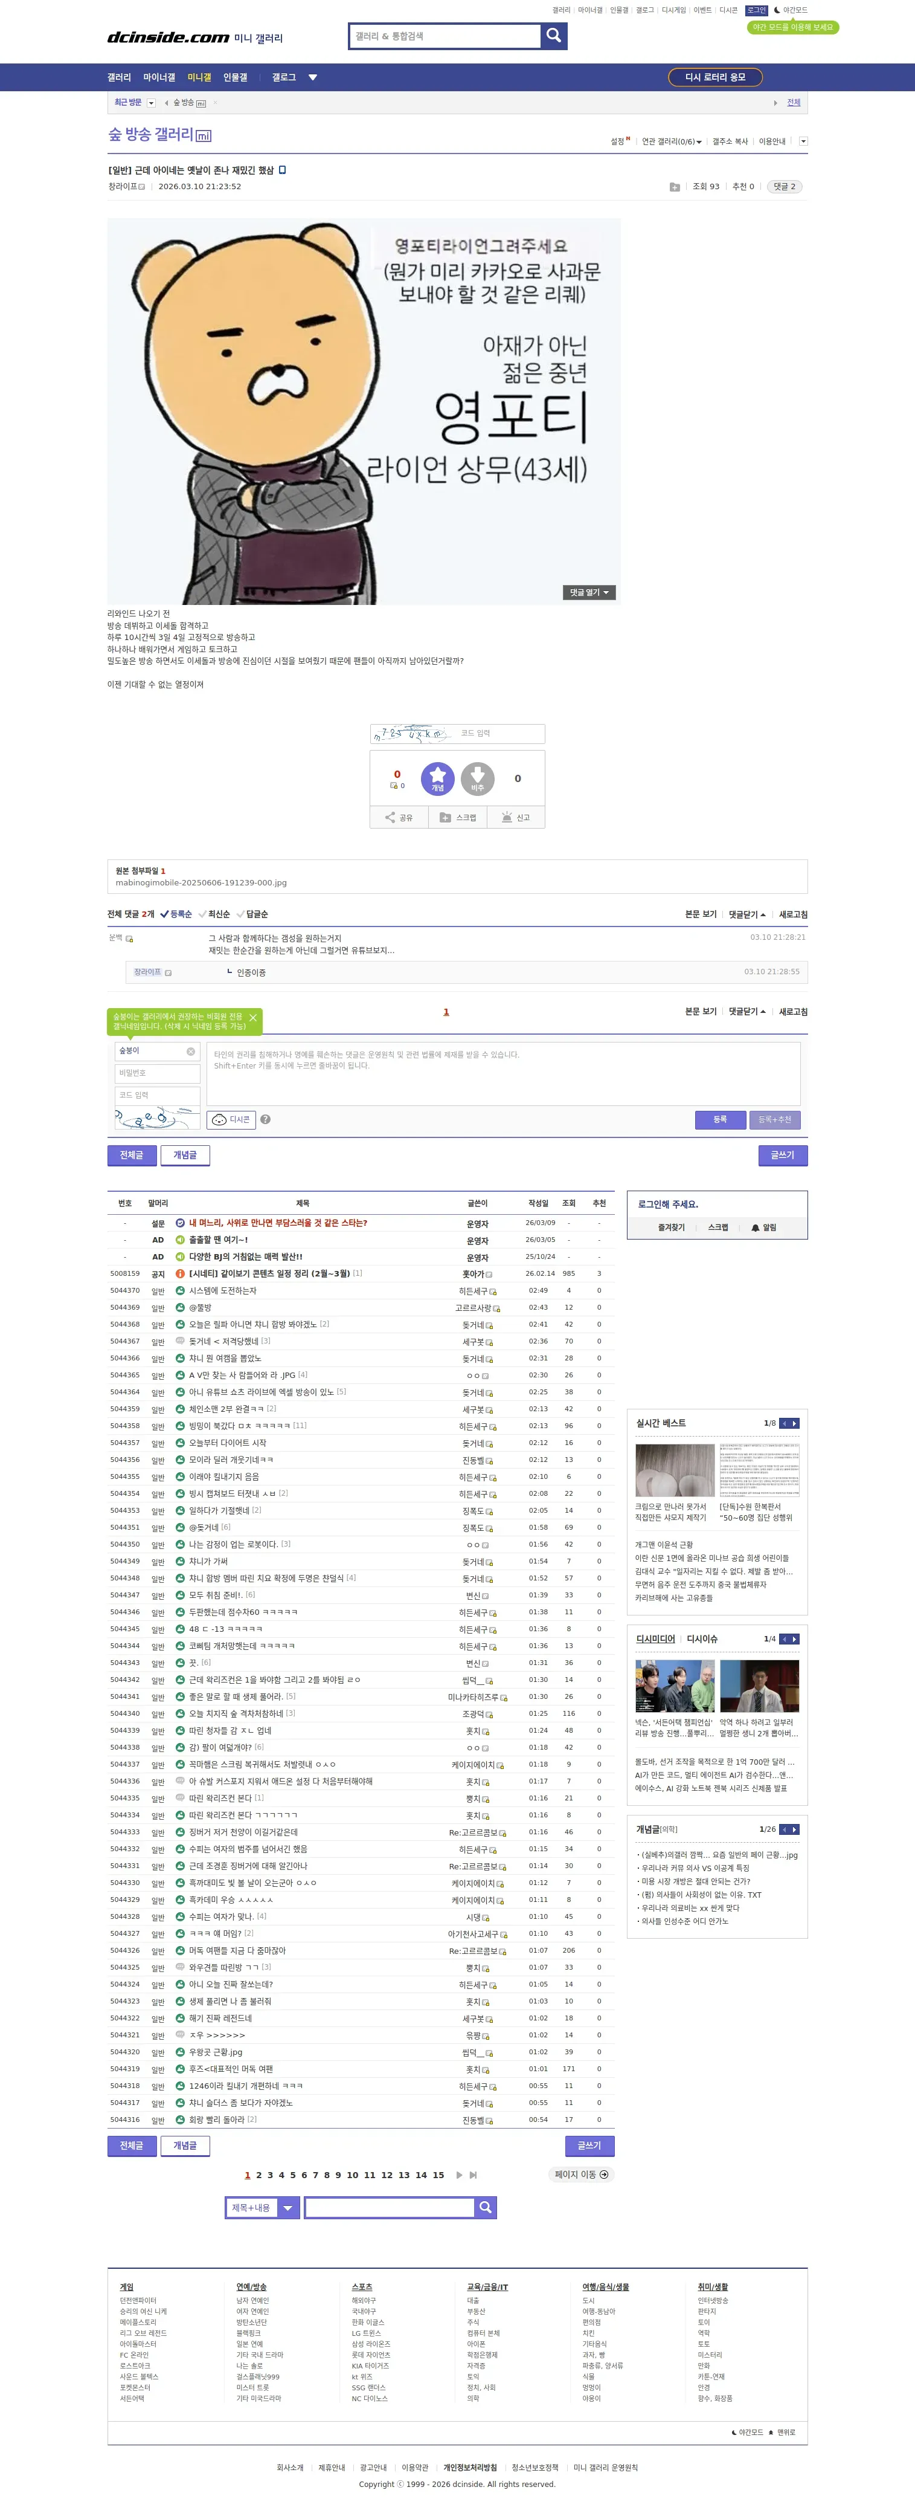Screen dimensions: 915x2519
Task: Open the 제목+내용 search type dropdown
Action: (x=262, y=2207)
